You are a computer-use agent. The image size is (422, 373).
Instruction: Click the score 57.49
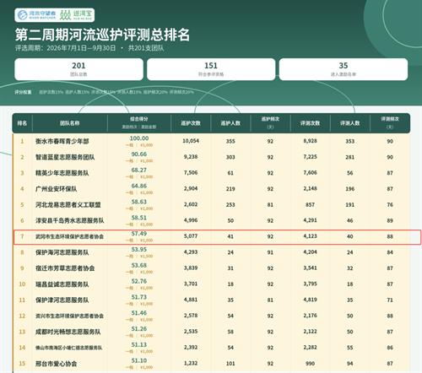point(139,234)
